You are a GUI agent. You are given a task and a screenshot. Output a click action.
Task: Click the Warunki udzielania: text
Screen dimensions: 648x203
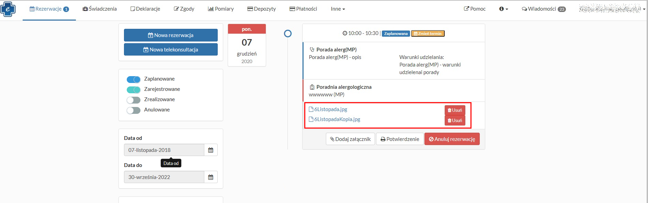(x=422, y=57)
